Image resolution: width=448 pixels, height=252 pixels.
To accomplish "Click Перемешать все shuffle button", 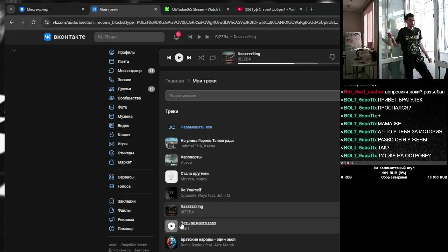I will click(x=196, y=127).
